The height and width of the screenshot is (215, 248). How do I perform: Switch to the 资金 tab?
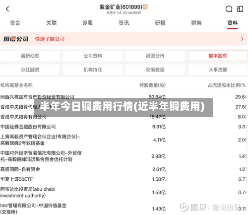click(x=15, y=23)
